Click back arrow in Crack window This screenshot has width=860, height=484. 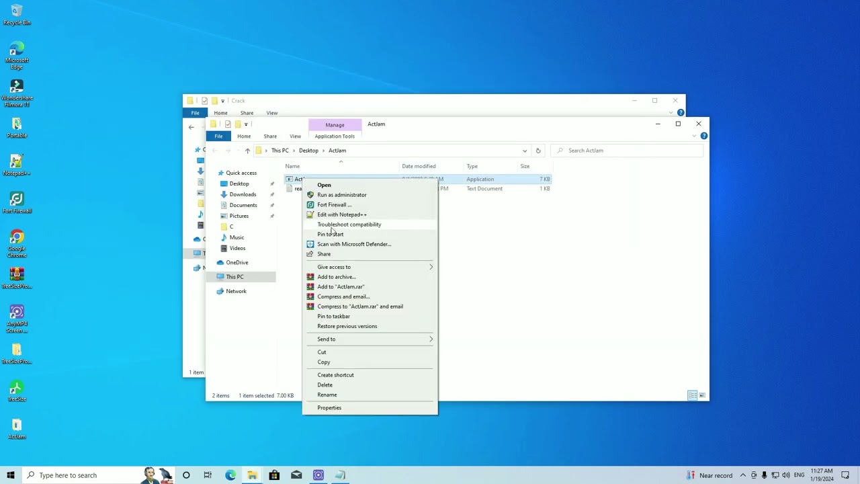[191, 127]
